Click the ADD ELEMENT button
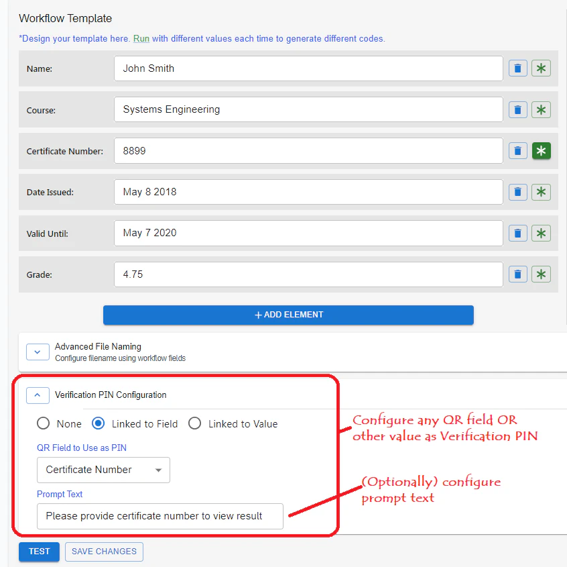 point(288,315)
